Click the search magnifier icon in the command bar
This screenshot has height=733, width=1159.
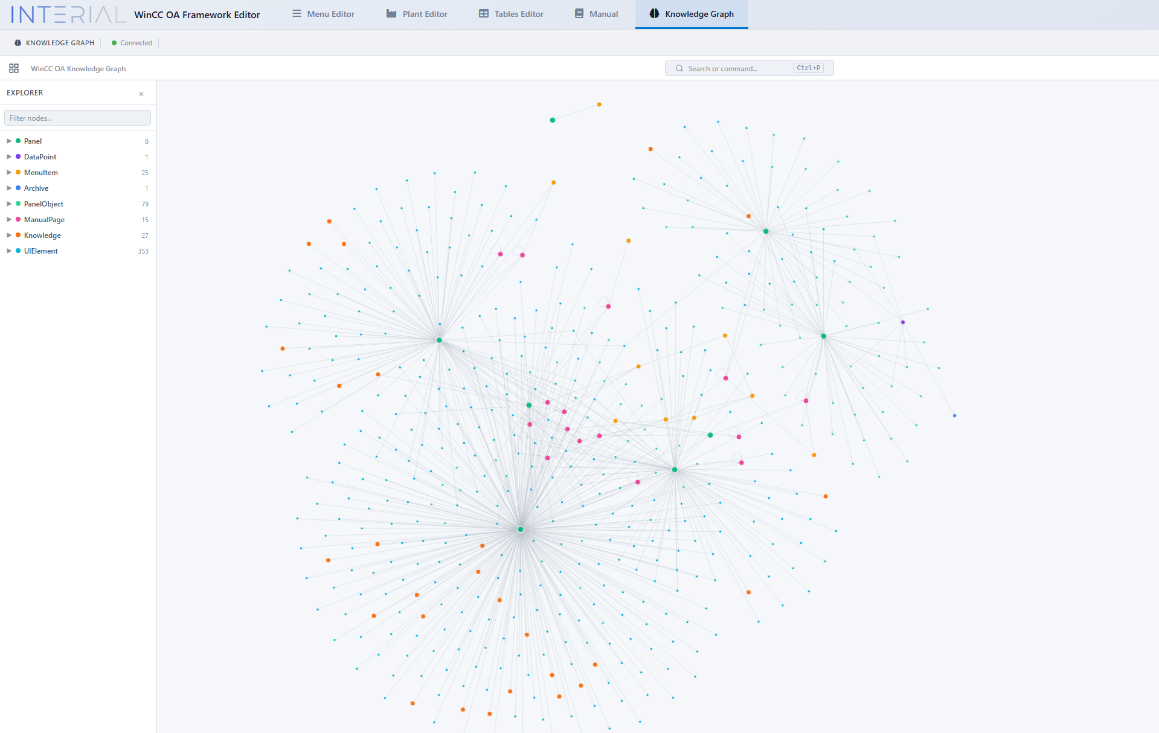679,68
